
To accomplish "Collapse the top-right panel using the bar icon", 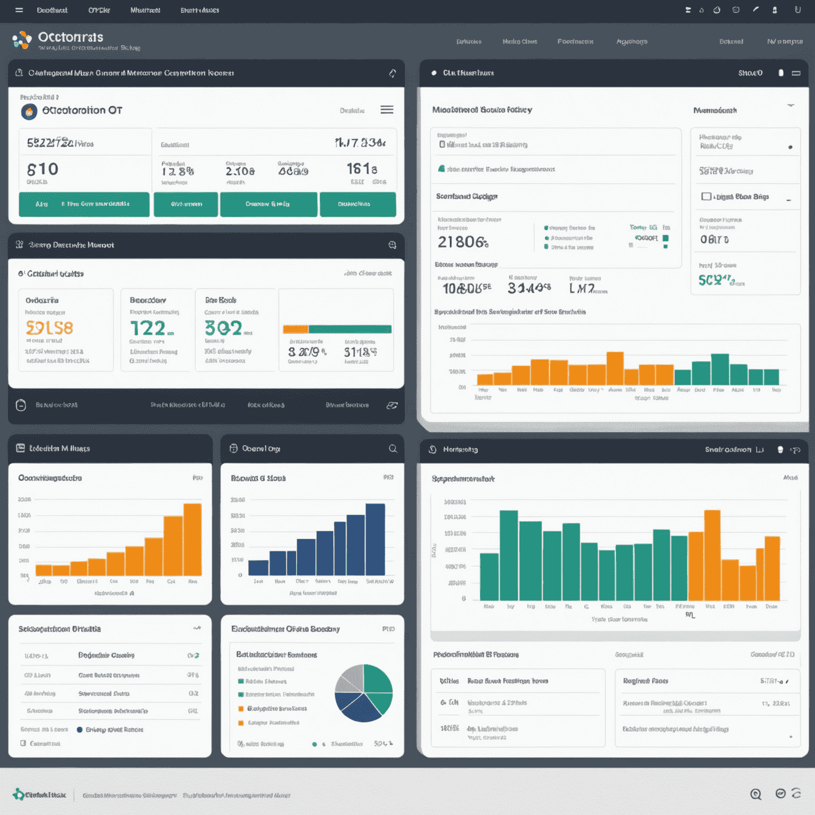I will click(796, 73).
